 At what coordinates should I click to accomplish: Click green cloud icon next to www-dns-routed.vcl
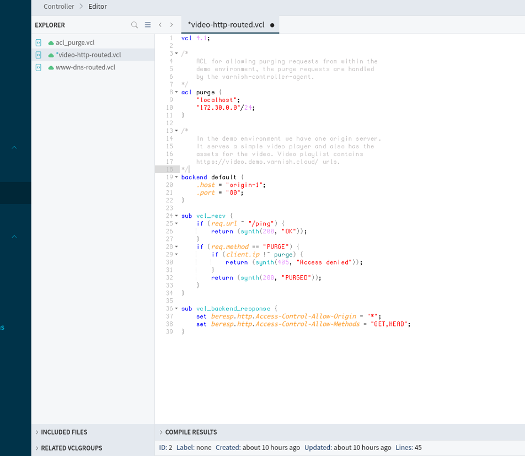coord(51,68)
